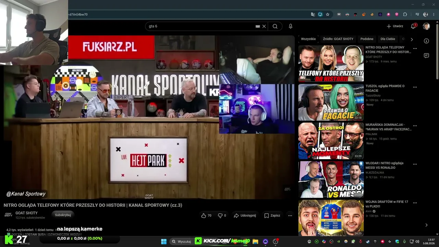Click the translate page icon in address bar
439x247 pixels.
click(313, 14)
